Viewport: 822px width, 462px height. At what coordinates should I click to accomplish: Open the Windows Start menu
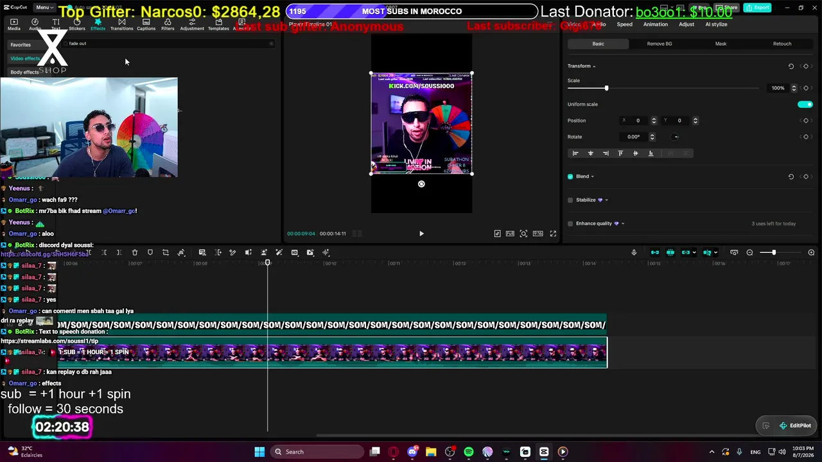point(259,452)
